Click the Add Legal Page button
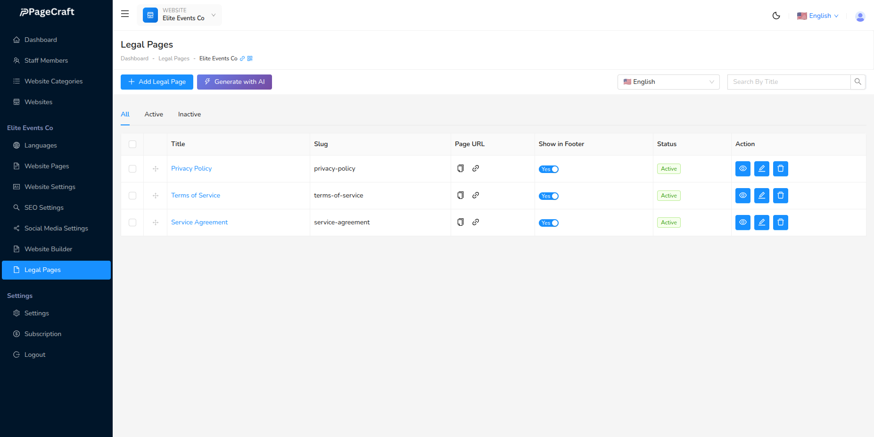 (x=157, y=82)
